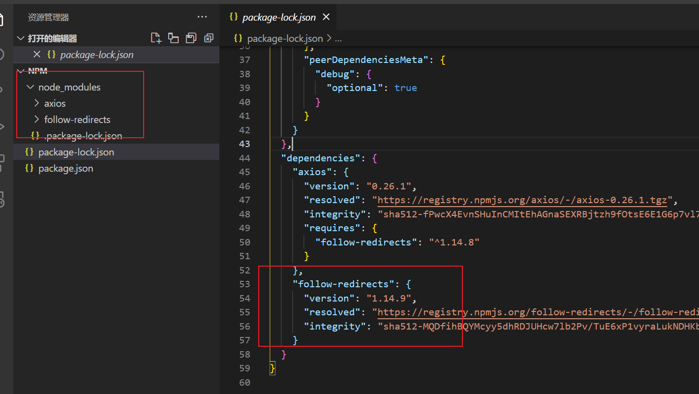This screenshot has width=699, height=394.
Task: Select package.json in the Explorer list
Action: coord(65,168)
